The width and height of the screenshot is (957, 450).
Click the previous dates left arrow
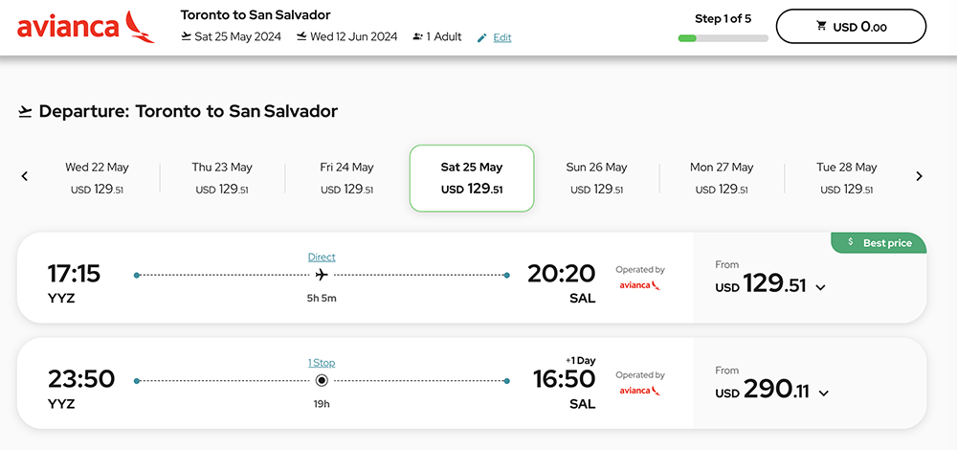(25, 176)
